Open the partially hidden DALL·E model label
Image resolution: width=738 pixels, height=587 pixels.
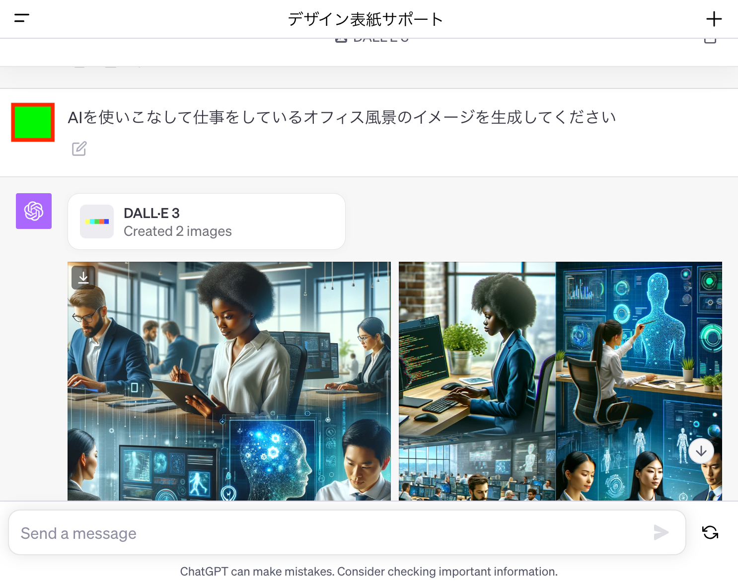tap(380, 40)
